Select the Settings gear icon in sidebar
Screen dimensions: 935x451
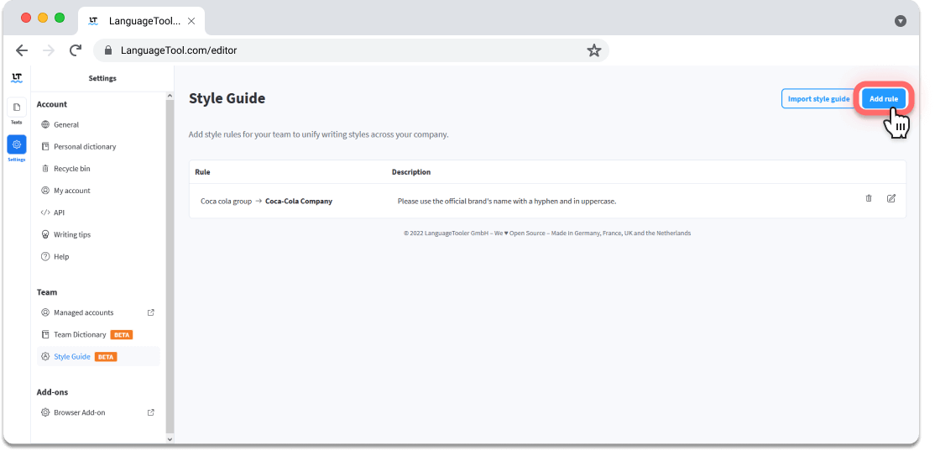17,144
